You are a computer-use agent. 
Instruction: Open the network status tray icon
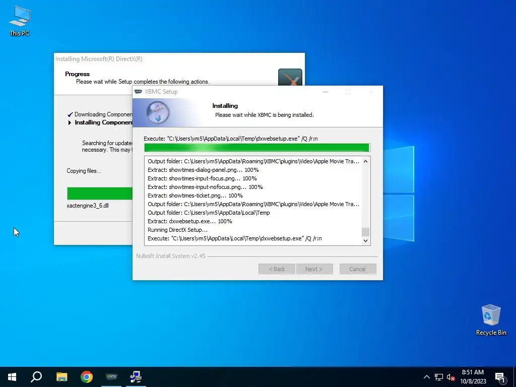pyautogui.click(x=439, y=377)
